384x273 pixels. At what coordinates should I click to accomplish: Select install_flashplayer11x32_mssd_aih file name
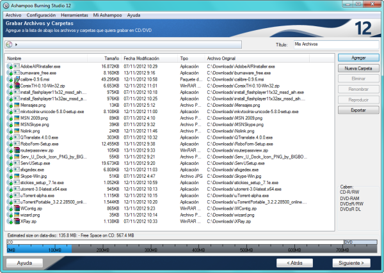click(x=53, y=92)
